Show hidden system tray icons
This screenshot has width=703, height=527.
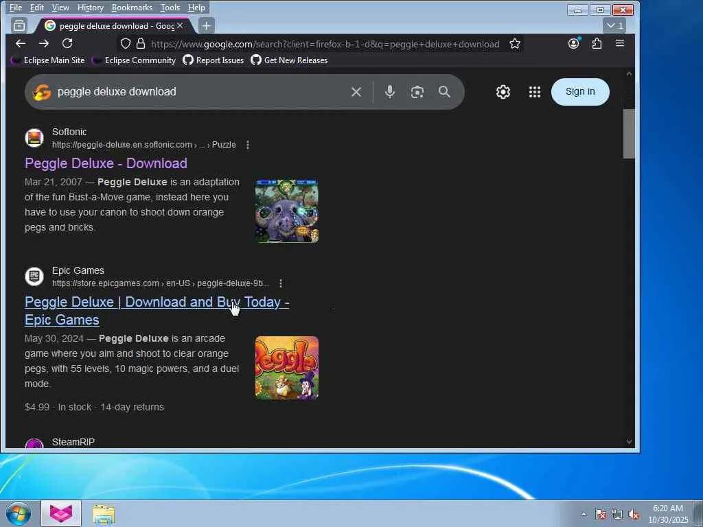[x=584, y=514]
